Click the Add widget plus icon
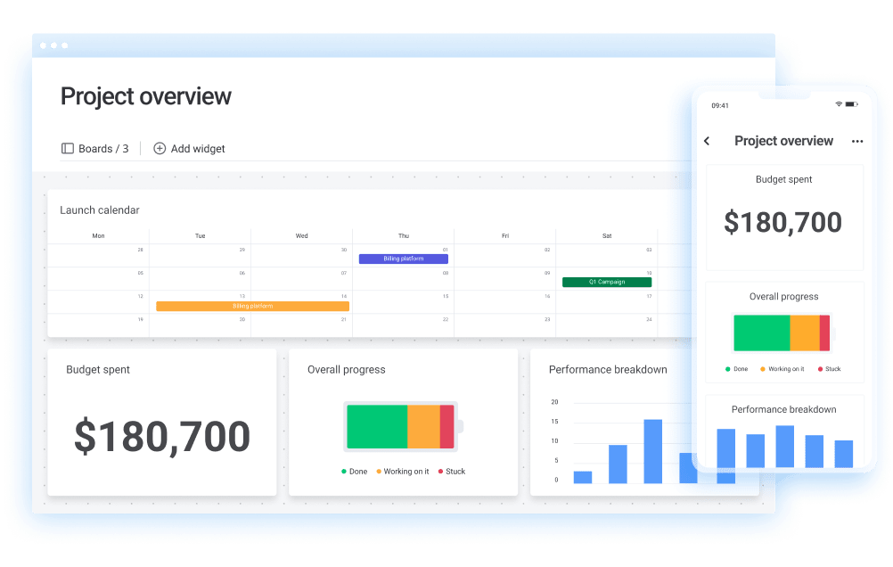Screen dimensions: 893x567 pyautogui.click(x=160, y=149)
